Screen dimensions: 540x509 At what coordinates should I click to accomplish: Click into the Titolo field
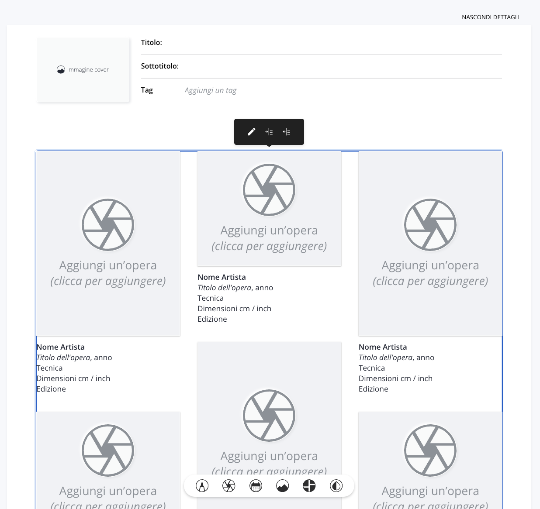click(x=332, y=43)
